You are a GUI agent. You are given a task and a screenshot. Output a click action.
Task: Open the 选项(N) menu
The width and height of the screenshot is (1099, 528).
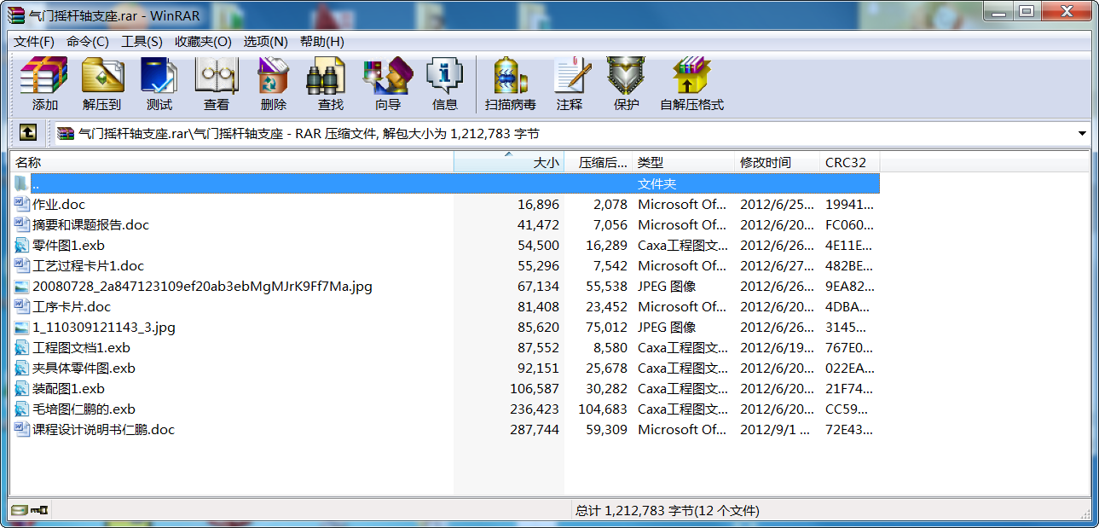265,41
